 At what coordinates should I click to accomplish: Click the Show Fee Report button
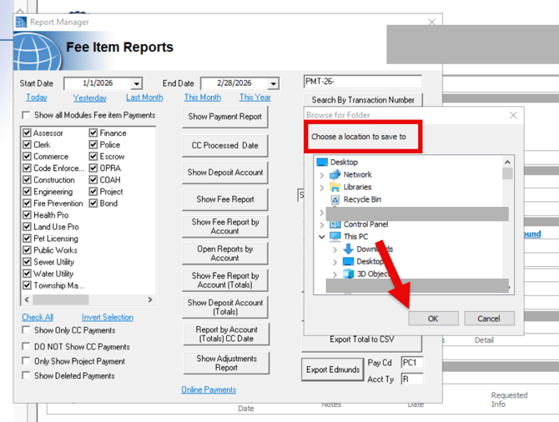tap(224, 199)
